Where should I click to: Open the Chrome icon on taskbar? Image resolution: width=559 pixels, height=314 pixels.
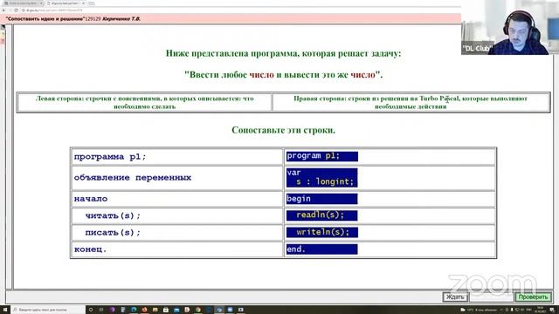pos(198,310)
